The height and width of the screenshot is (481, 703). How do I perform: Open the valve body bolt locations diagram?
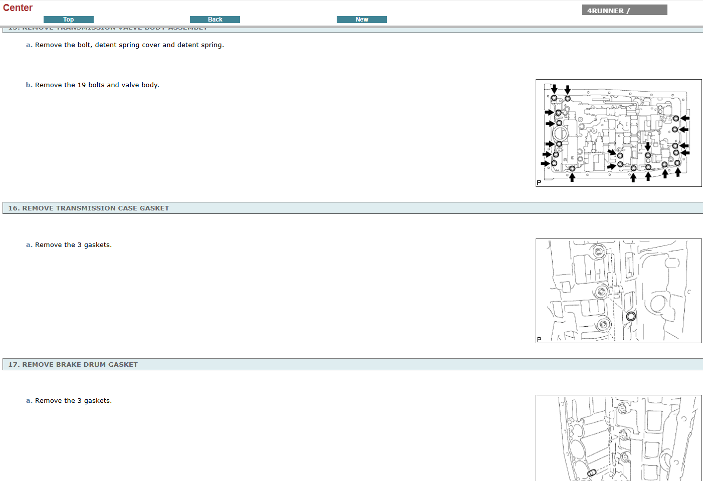(618, 133)
